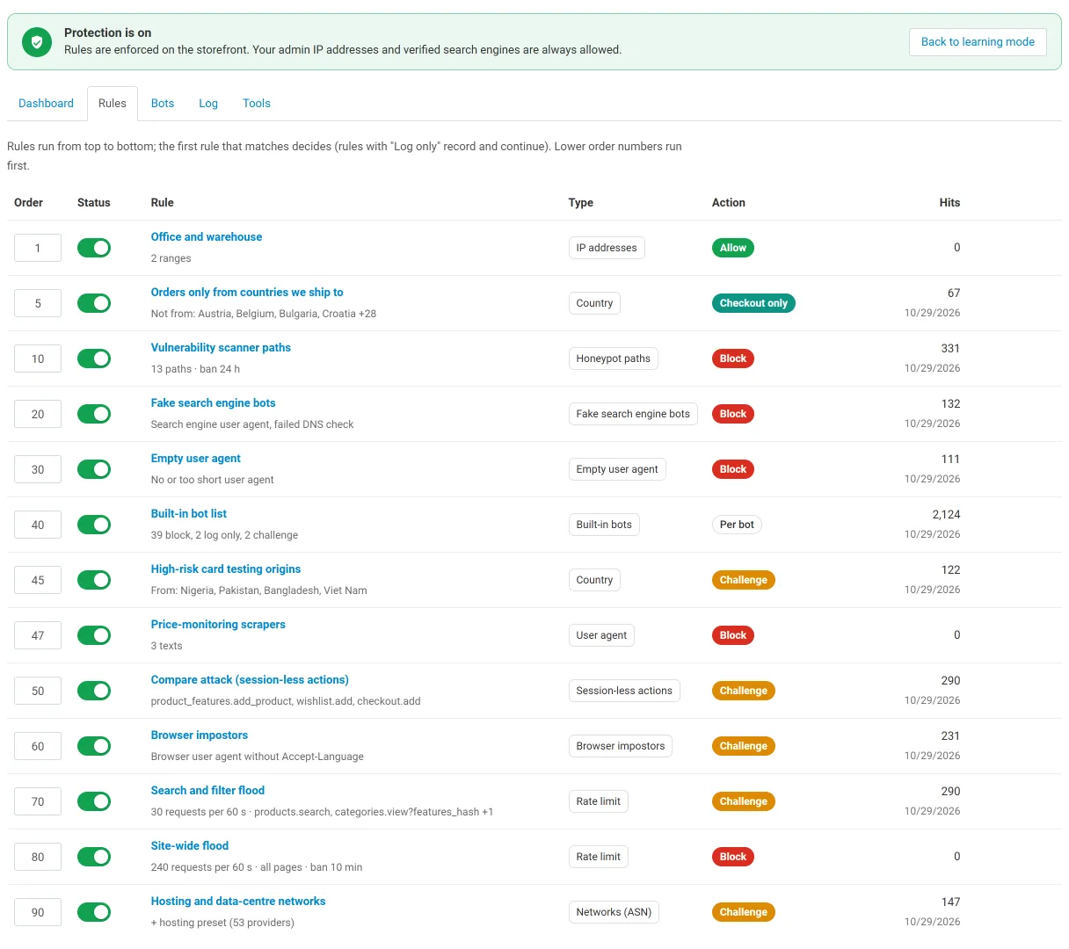The image size is (1069, 949).
Task: Click the IP addresses type tag
Action: [607, 248]
